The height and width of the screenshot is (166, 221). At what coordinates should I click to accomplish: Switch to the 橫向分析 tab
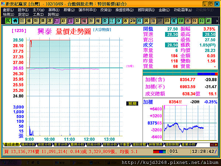(28, 144)
